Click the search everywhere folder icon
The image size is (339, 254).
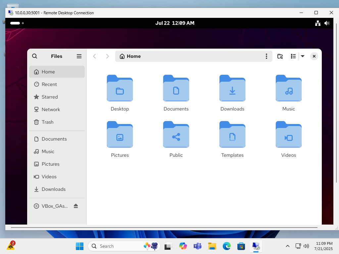280,56
